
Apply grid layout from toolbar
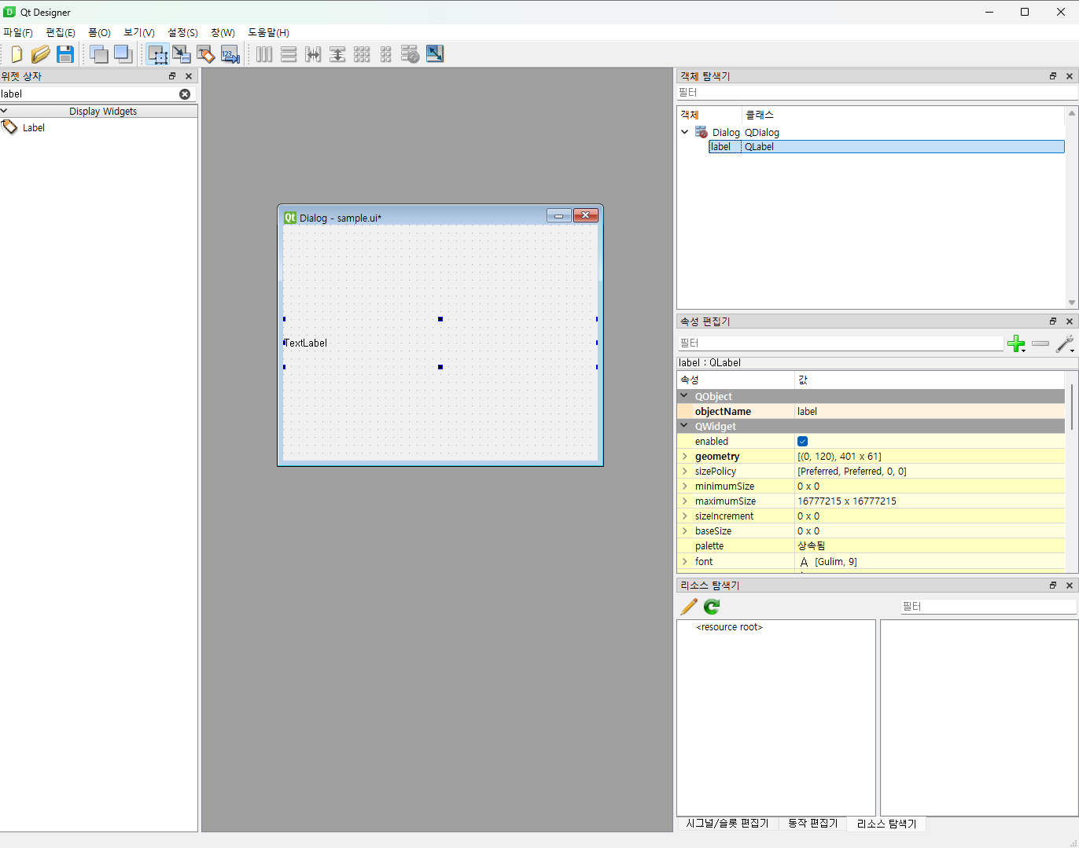point(362,54)
